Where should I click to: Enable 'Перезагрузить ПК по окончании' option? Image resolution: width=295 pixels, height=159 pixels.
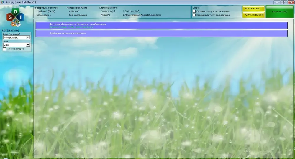[194, 15]
